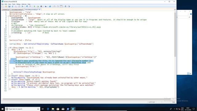Open the Edit menu
Screen dimensions: 197x111
pyautogui.click(x=6, y=4)
